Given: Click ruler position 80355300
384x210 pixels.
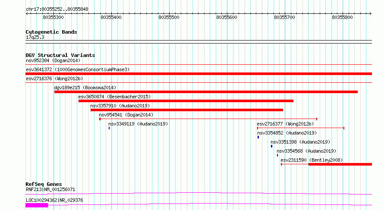Looking at the screenshot, I should (53, 17).
